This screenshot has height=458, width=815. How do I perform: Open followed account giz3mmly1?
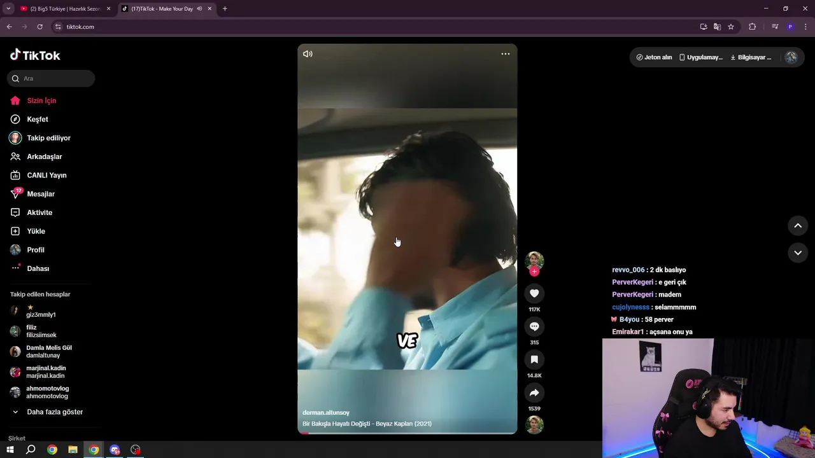pyautogui.click(x=41, y=311)
